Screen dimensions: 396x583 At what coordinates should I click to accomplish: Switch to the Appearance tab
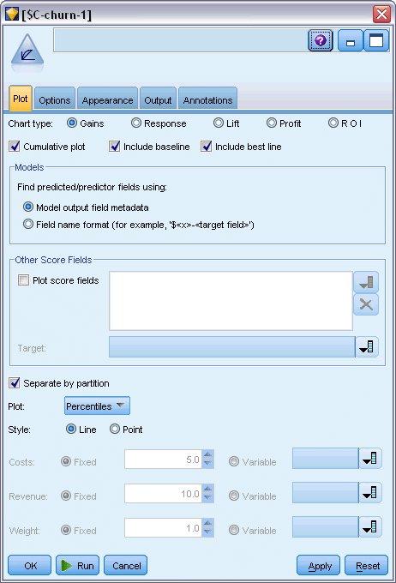pyautogui.click(x=107, y=99)
